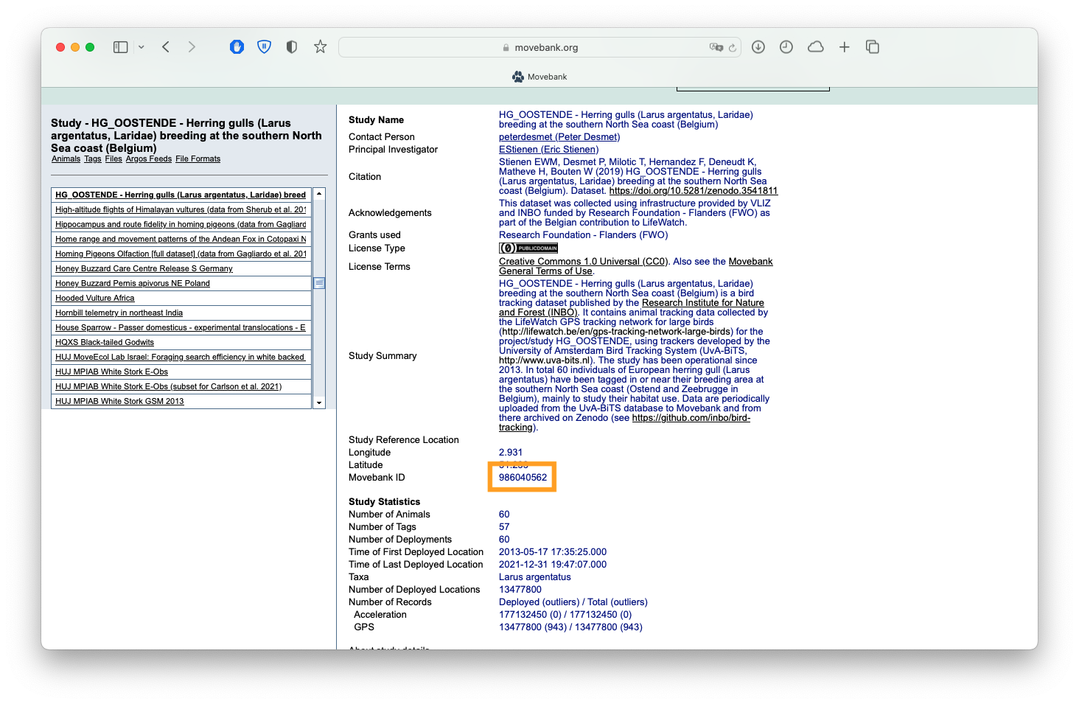Viewport: 1079px width, 704px height.
Task: Open the File Formats link
Action: point(198,159)
